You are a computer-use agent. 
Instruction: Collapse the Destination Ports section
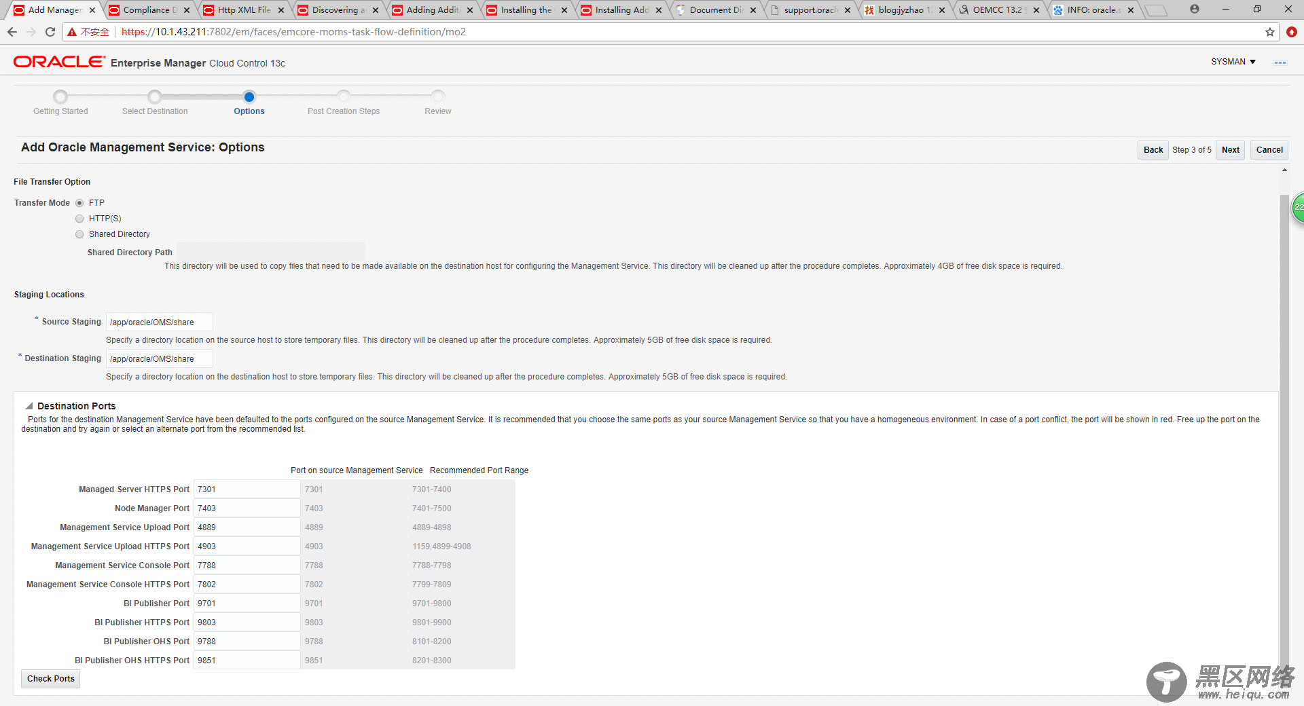(x=29, y=406)
